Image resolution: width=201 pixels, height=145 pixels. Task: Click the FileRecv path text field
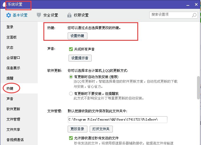point(118,120)
